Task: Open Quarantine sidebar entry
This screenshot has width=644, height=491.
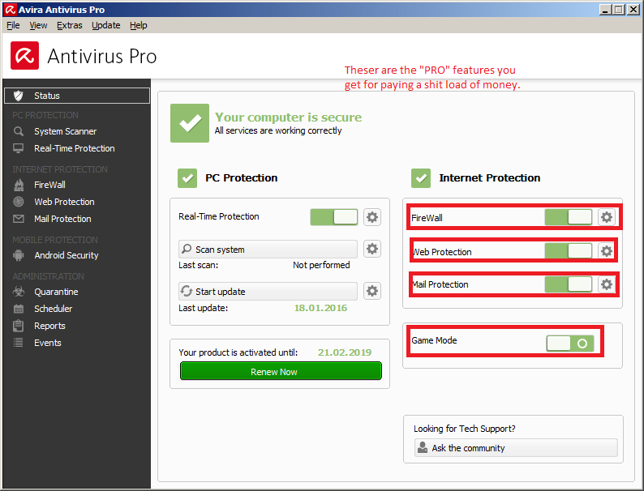Action: [x=56, y=292]
